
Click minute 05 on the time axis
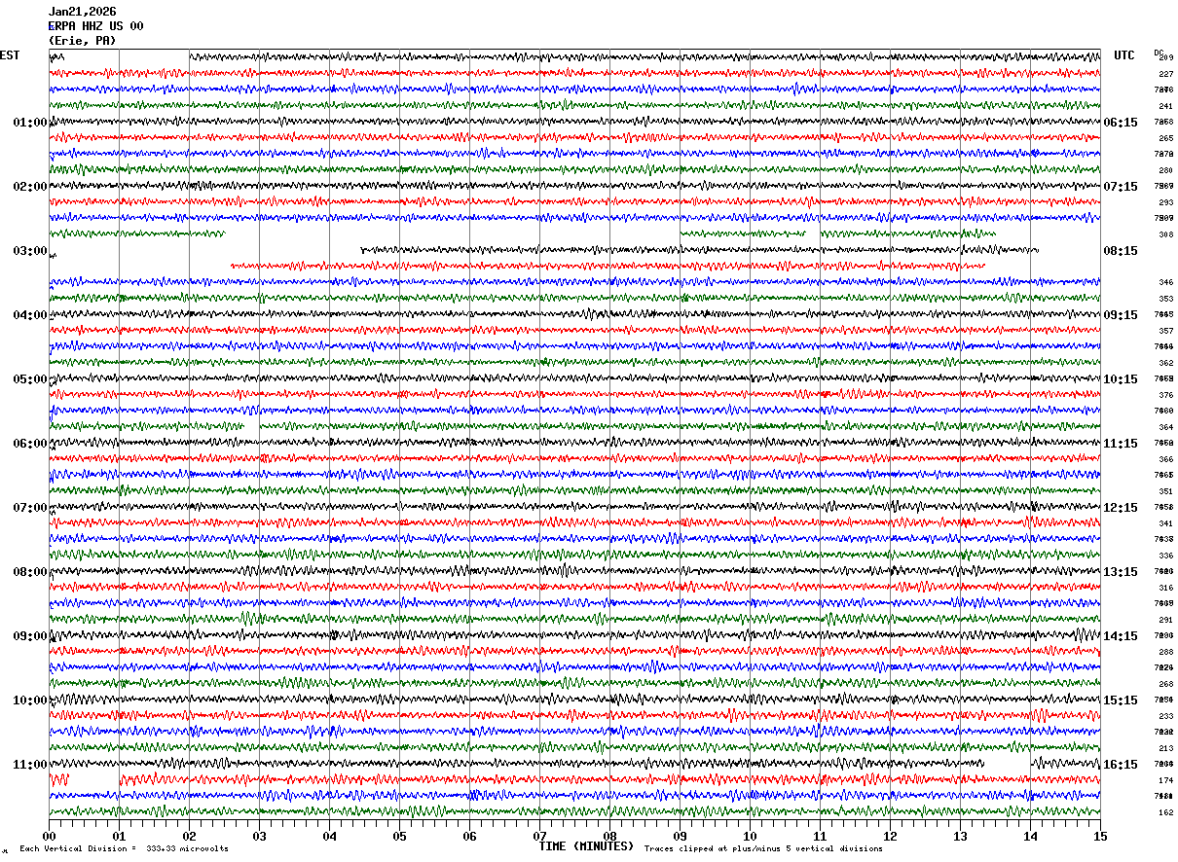399,837
